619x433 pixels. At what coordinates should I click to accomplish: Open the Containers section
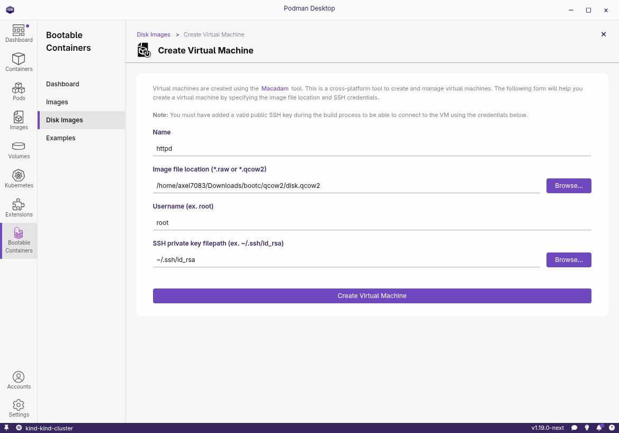[x=19, y=62]
